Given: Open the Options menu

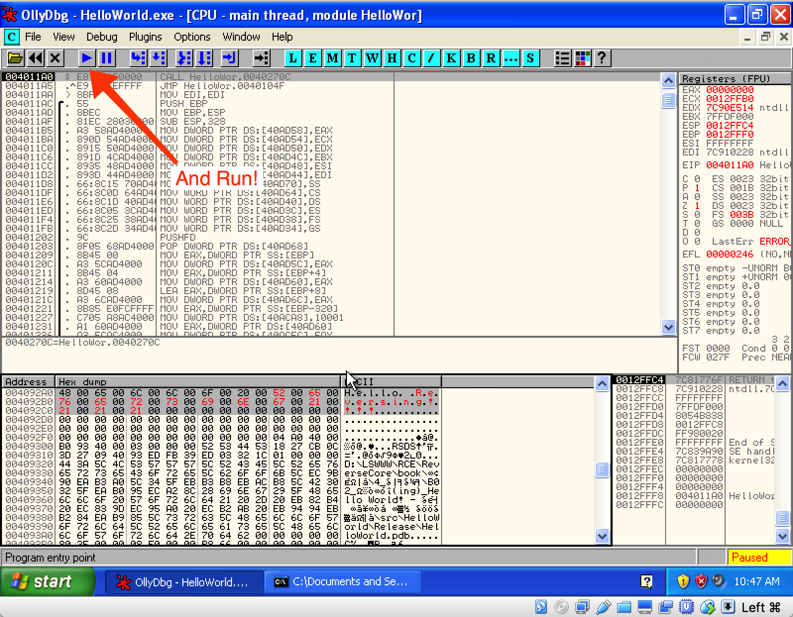Looking at the screenshot, I should tap(192, 37).
